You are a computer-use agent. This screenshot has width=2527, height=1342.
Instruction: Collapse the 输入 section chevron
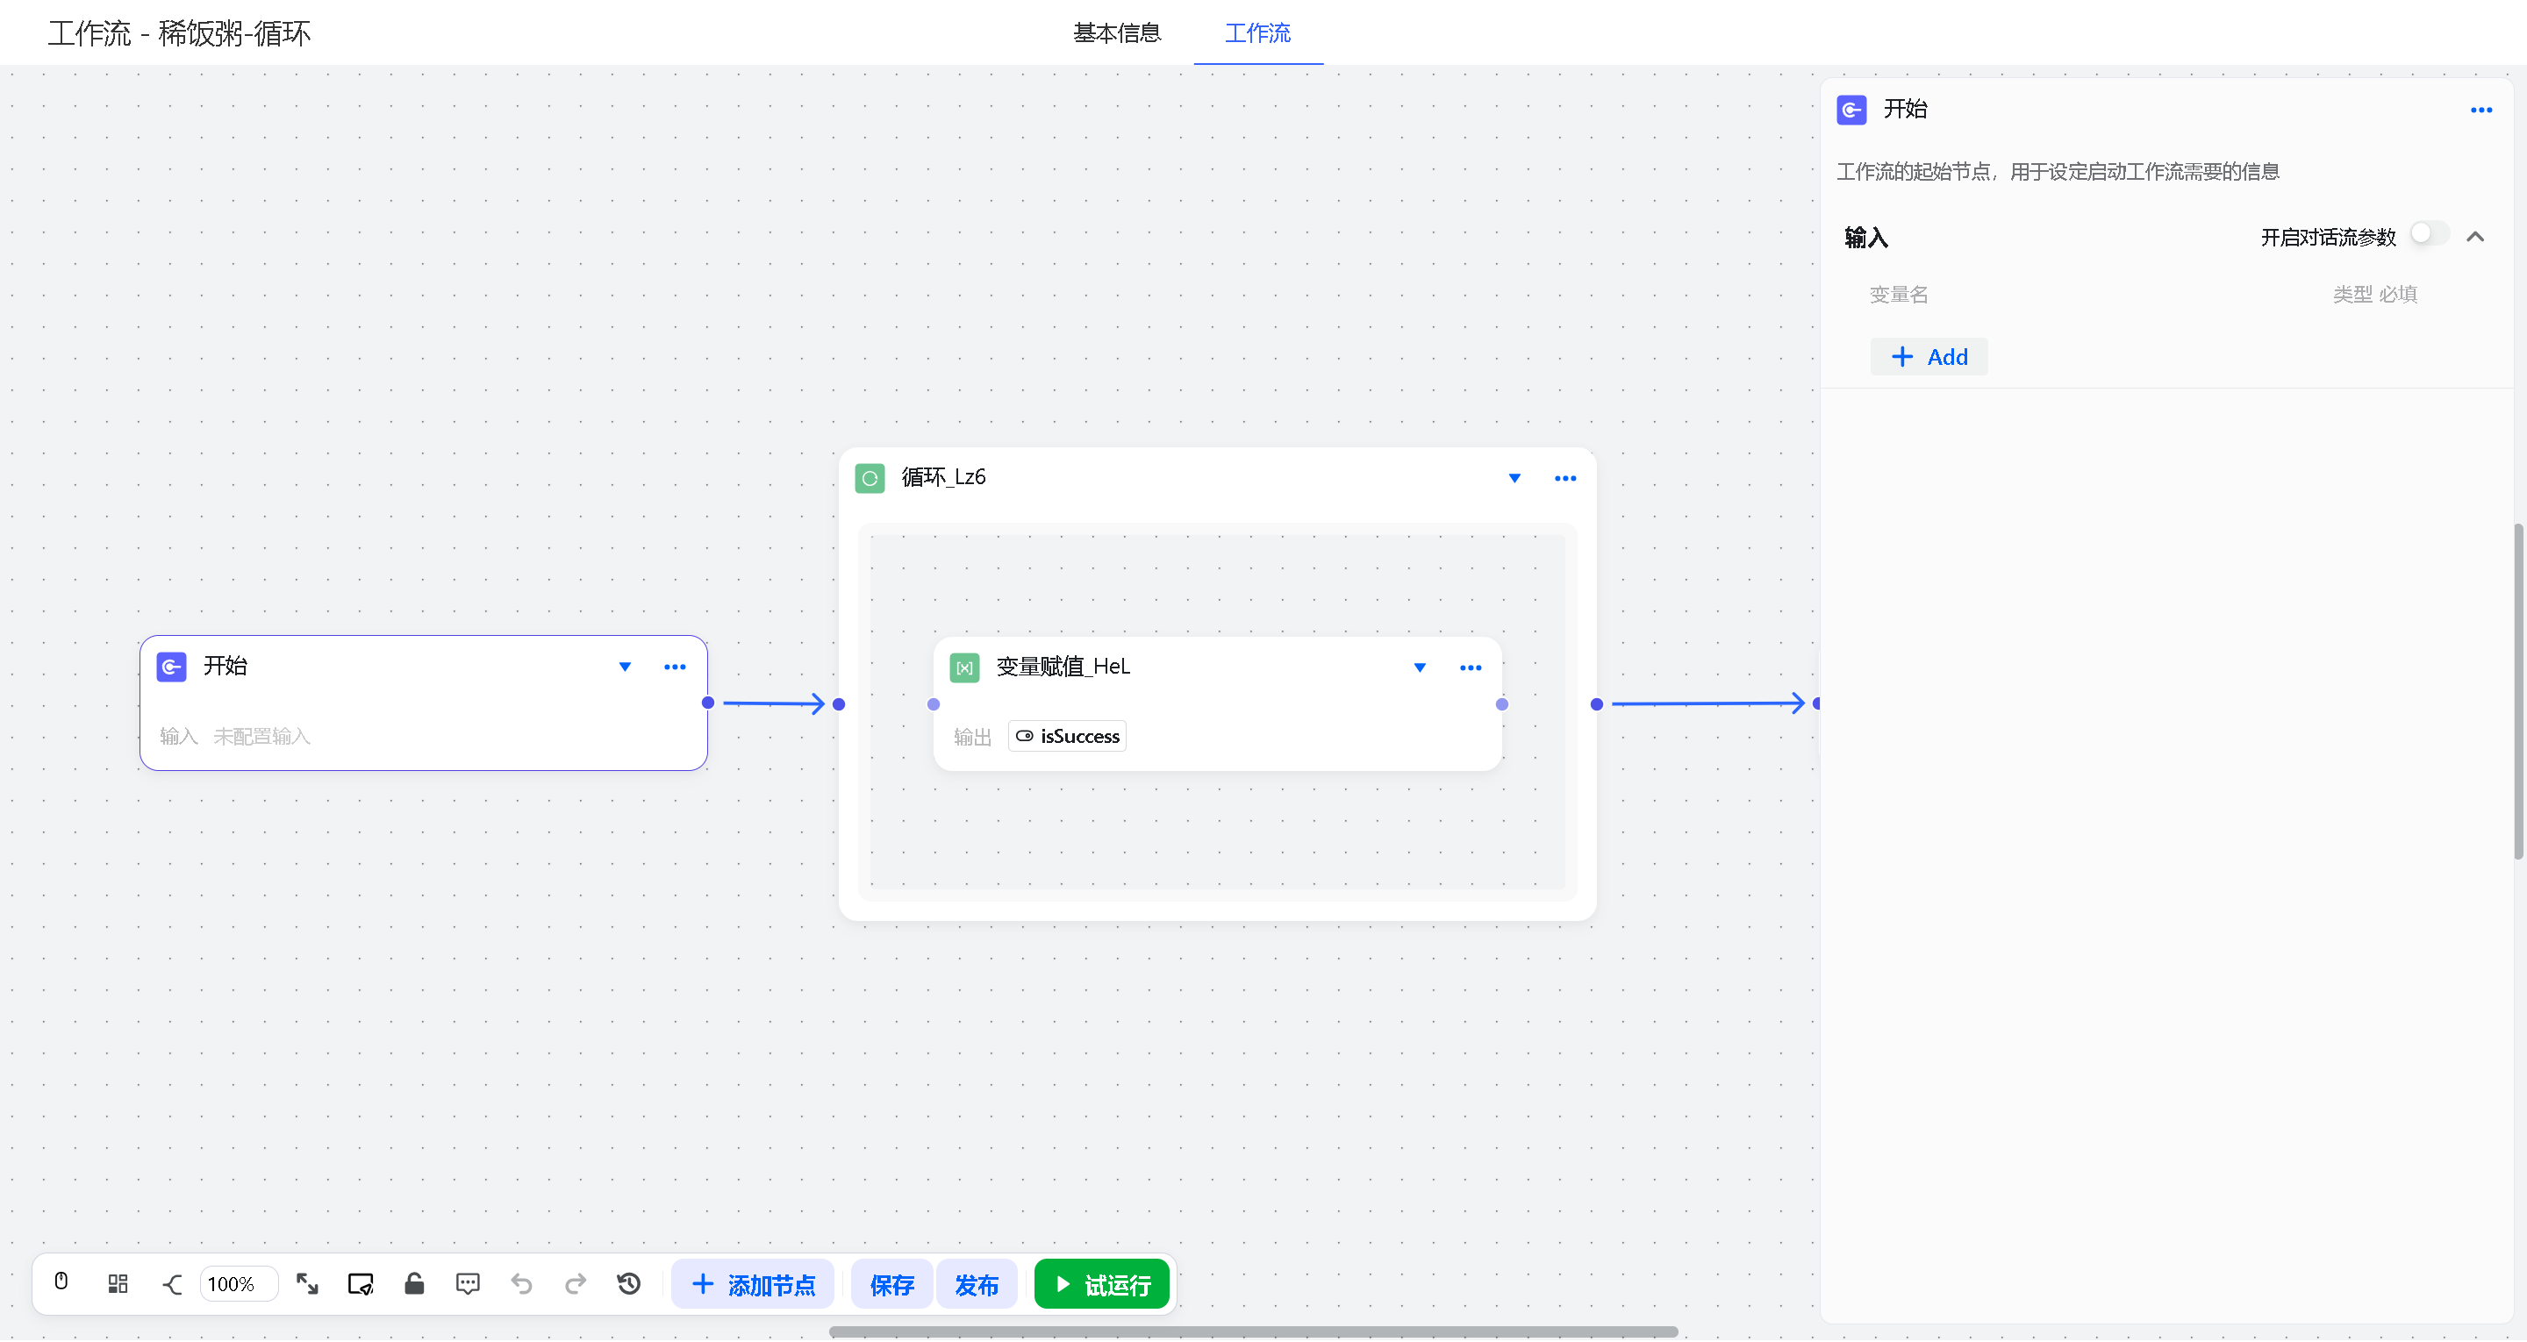click(2475, 237)
